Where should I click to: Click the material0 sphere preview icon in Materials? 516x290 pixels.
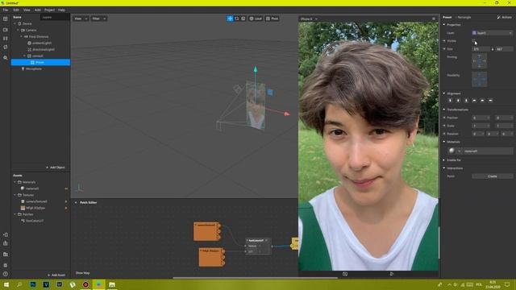(x=451, y=151)
